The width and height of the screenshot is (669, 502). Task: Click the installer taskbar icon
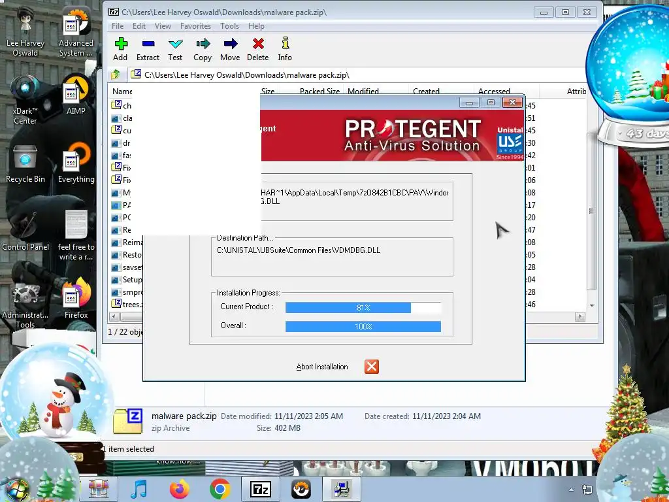tap(342, 489)
